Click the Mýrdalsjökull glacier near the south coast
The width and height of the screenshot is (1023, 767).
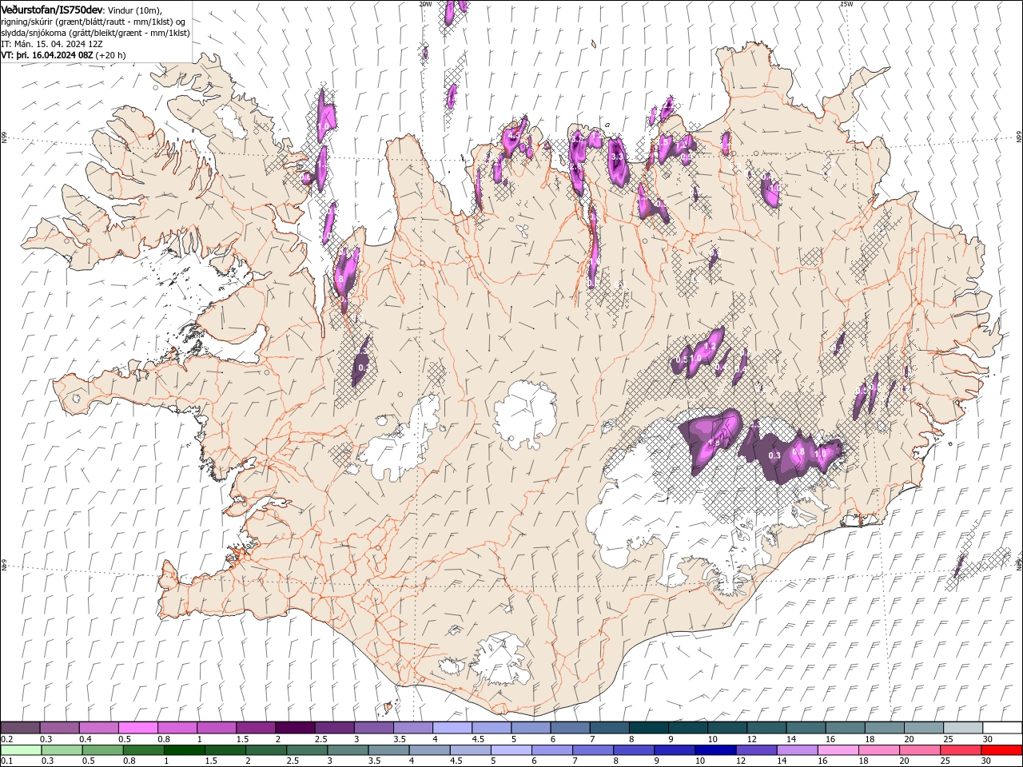[x=500, y=659]
